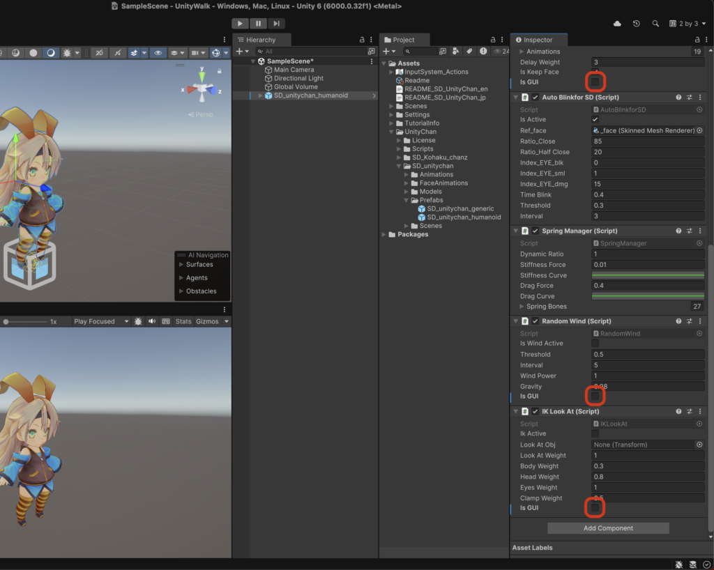This screenshot has height=570, width=714.
Task: Edit the Stiffness Curve
Action: 648,275
